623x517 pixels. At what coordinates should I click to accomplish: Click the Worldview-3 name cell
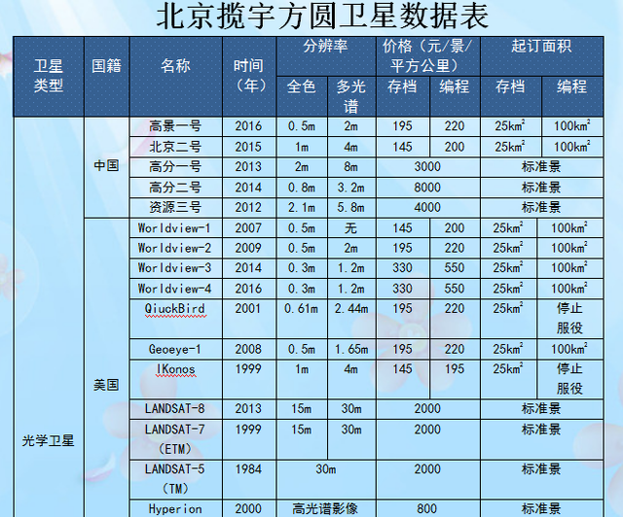point(175,268)
